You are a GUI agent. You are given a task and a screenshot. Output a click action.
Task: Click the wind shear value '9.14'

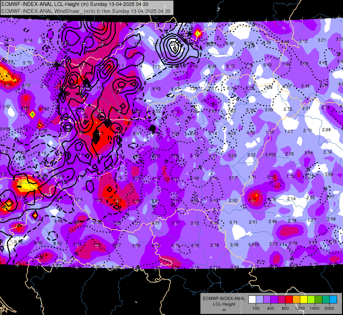pyautogui.click(x=28, y=41)
